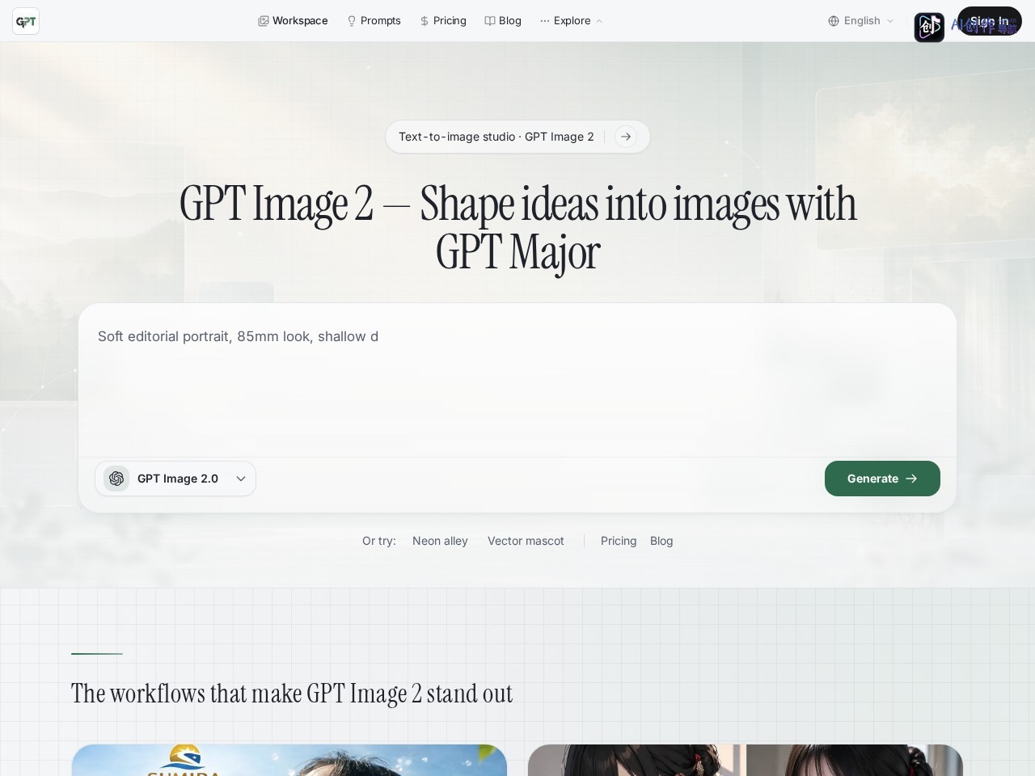1035x776 pixels.
Task: Click the book icon beside Blog
Action: pyautogui.click(x=490, y=21)
